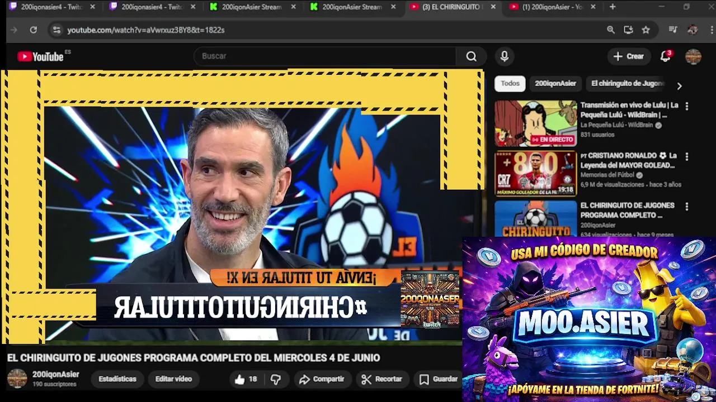Select the Todos filter chip
Screen dimensions: 716x402
point(510,83)
